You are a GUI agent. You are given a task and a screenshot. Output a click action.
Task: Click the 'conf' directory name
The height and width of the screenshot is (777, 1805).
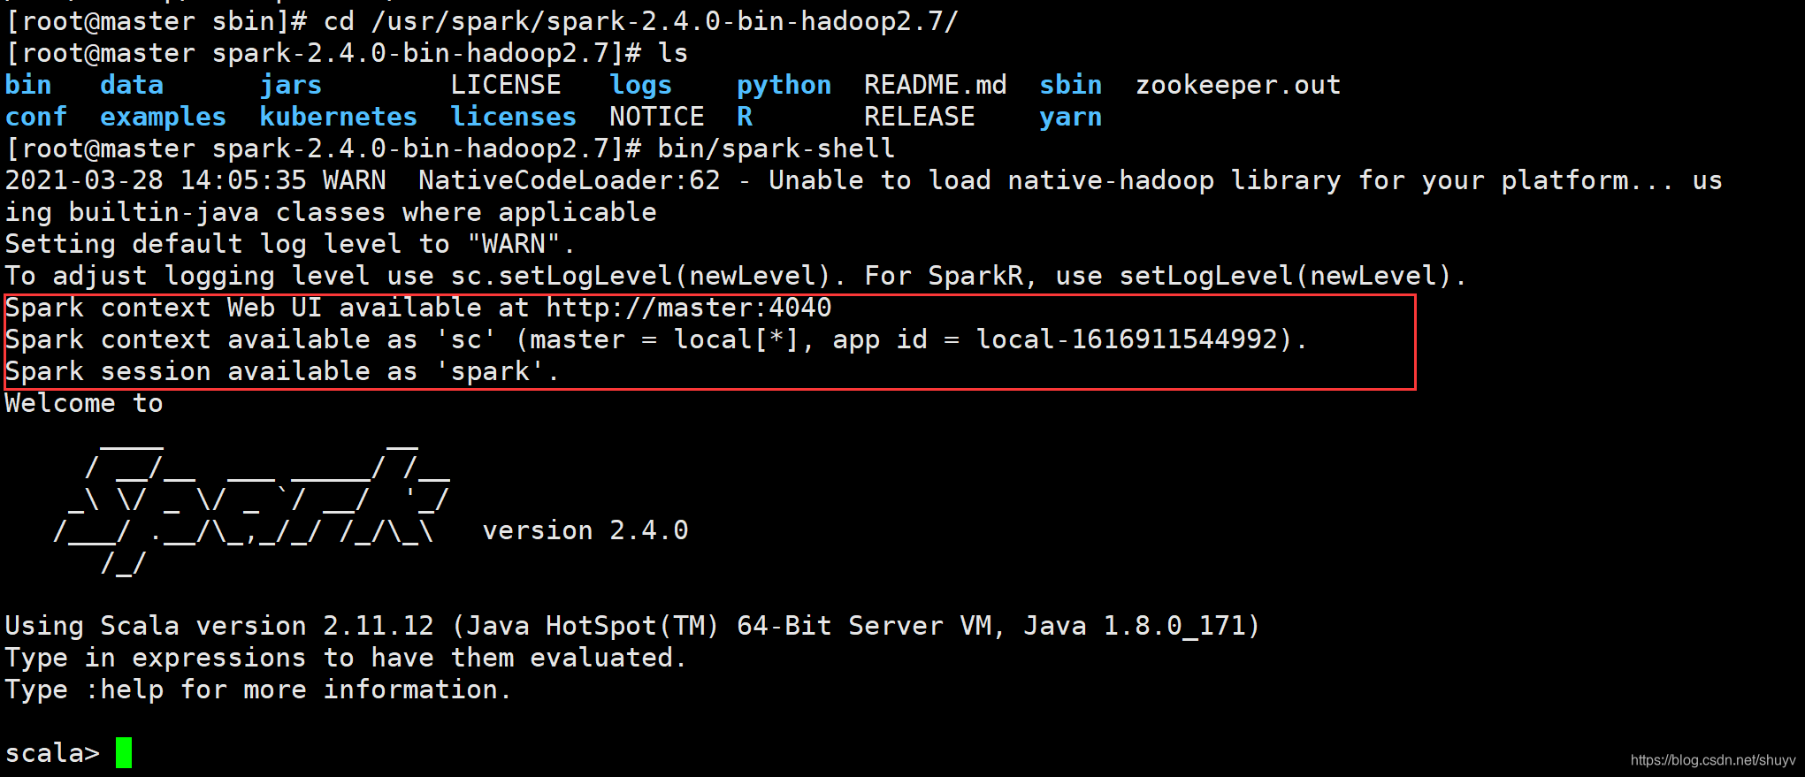pos(36,117)
